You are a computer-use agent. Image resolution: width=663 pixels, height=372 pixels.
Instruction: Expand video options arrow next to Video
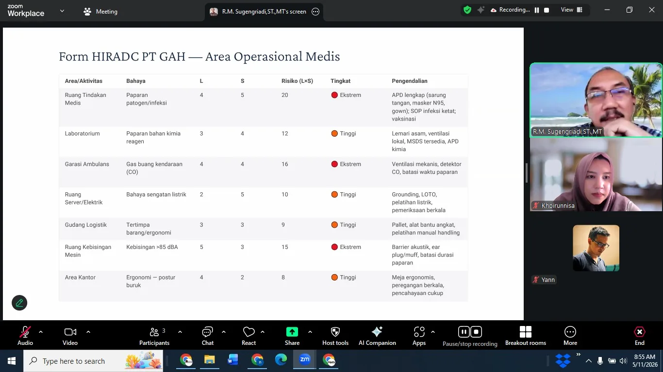88,332
